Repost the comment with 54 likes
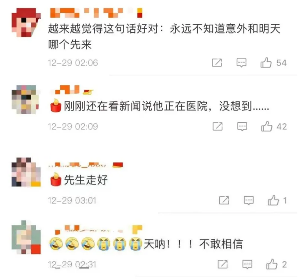Image resolution: width=299 pixels, height=280 pixels. (x=217, y=63)
